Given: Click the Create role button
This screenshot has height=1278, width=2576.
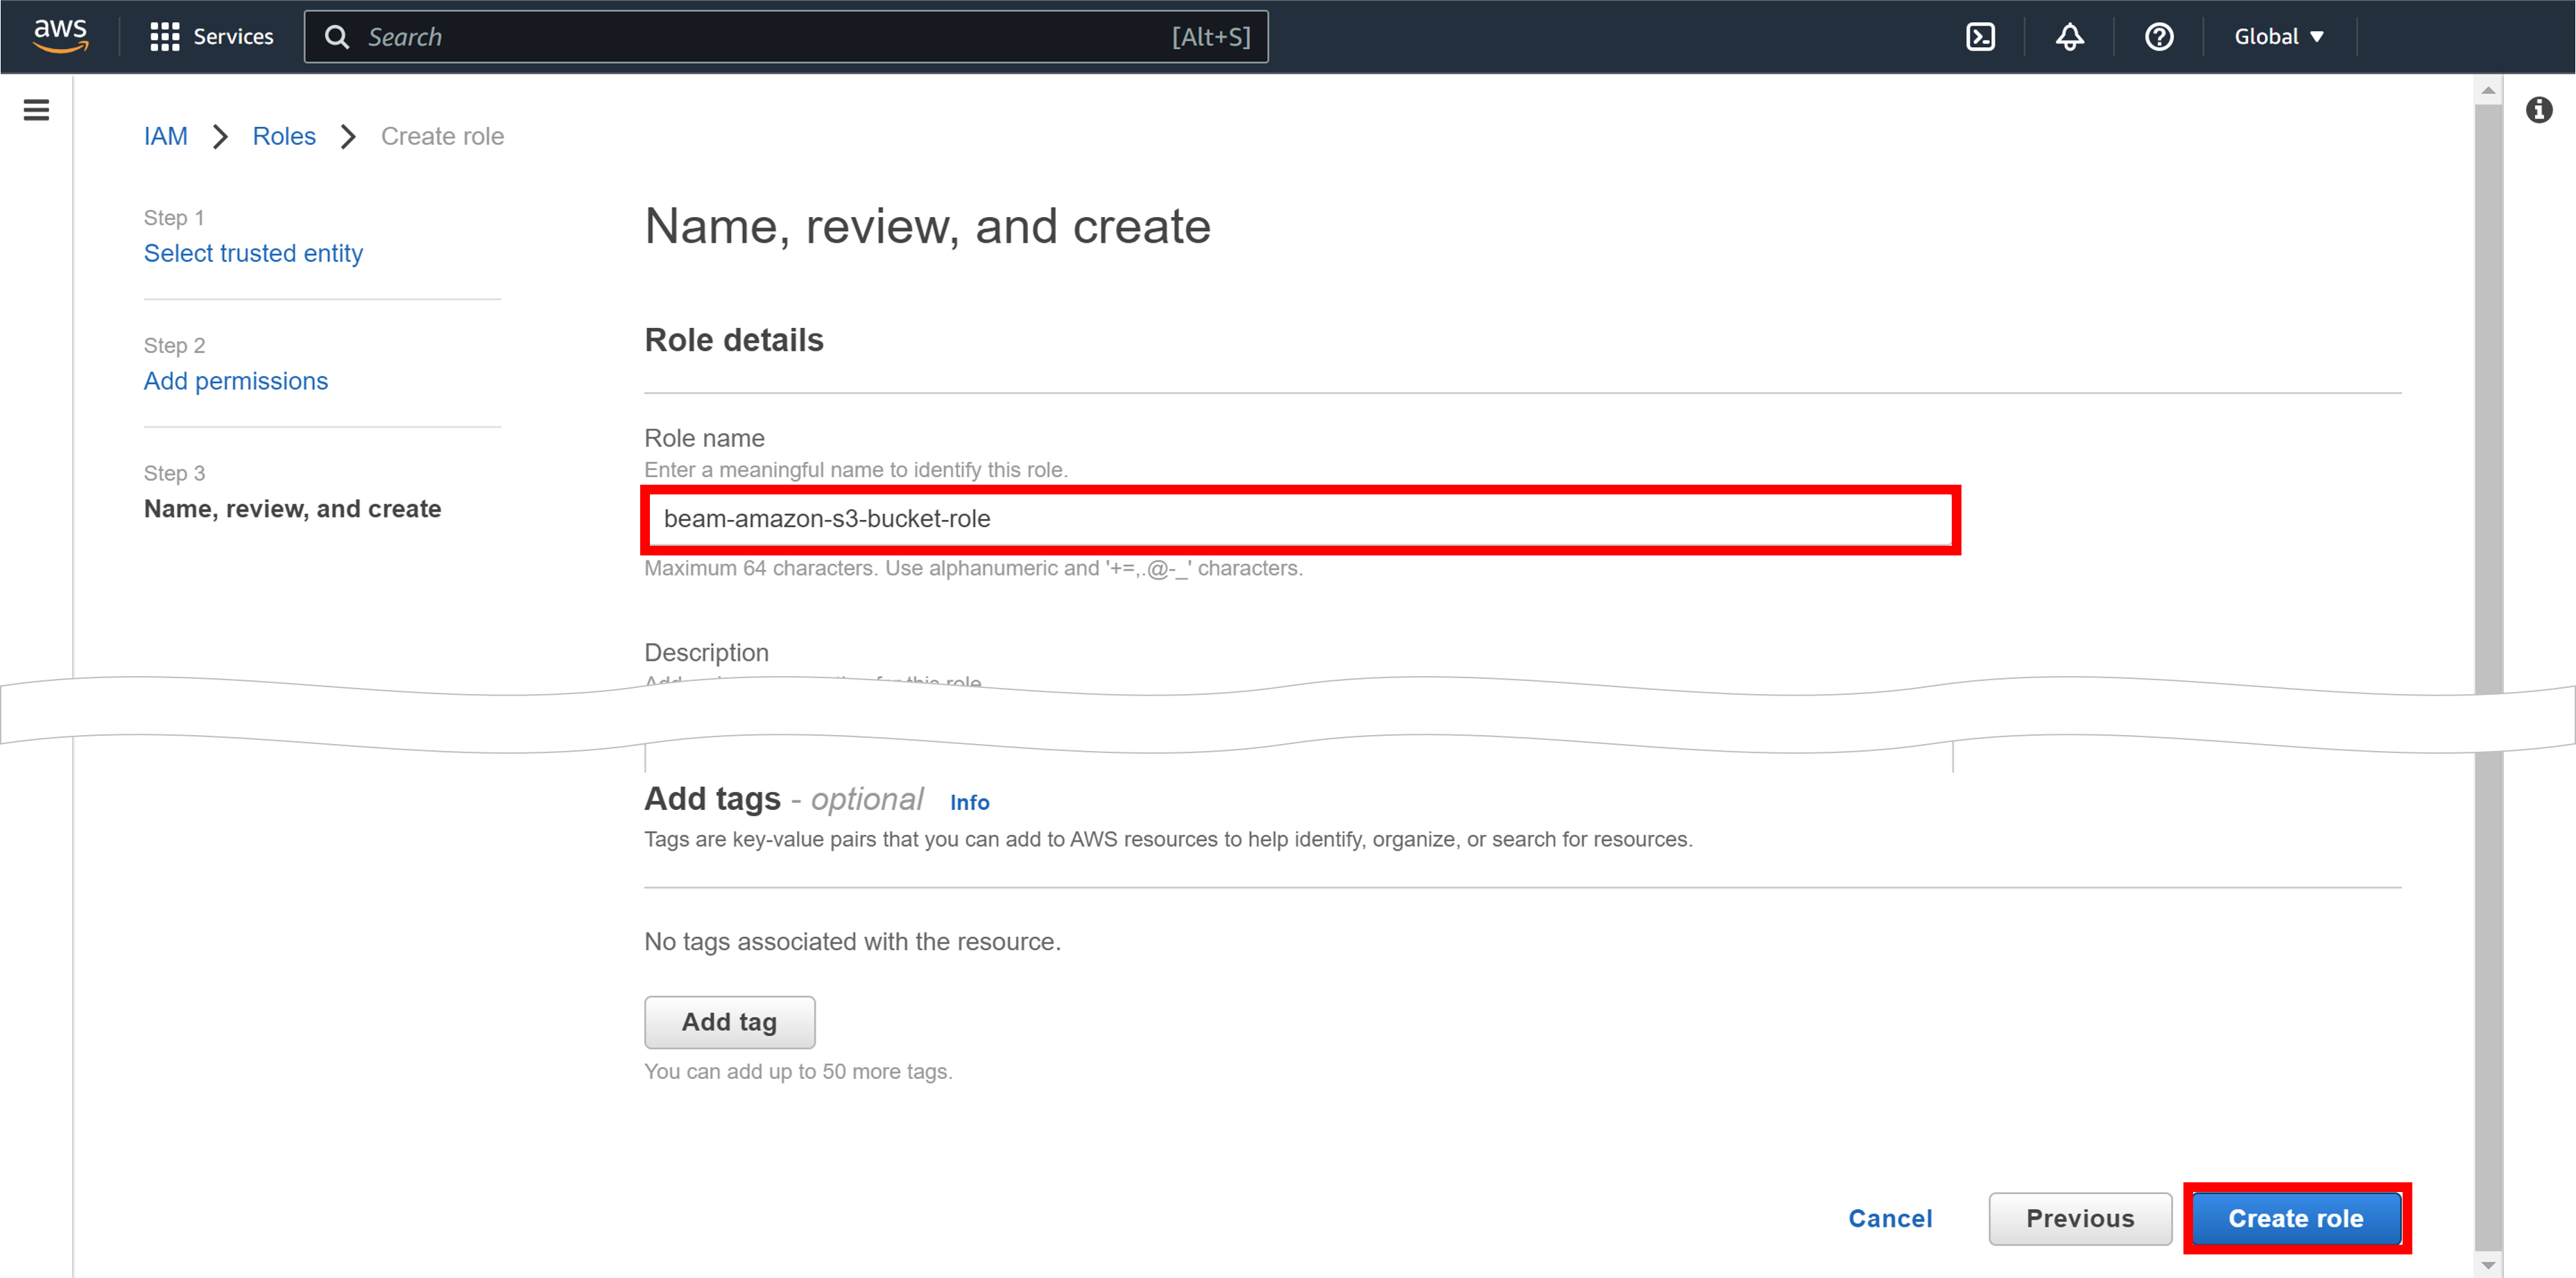Looking at the screenshot, I should pos(2296,1218).
